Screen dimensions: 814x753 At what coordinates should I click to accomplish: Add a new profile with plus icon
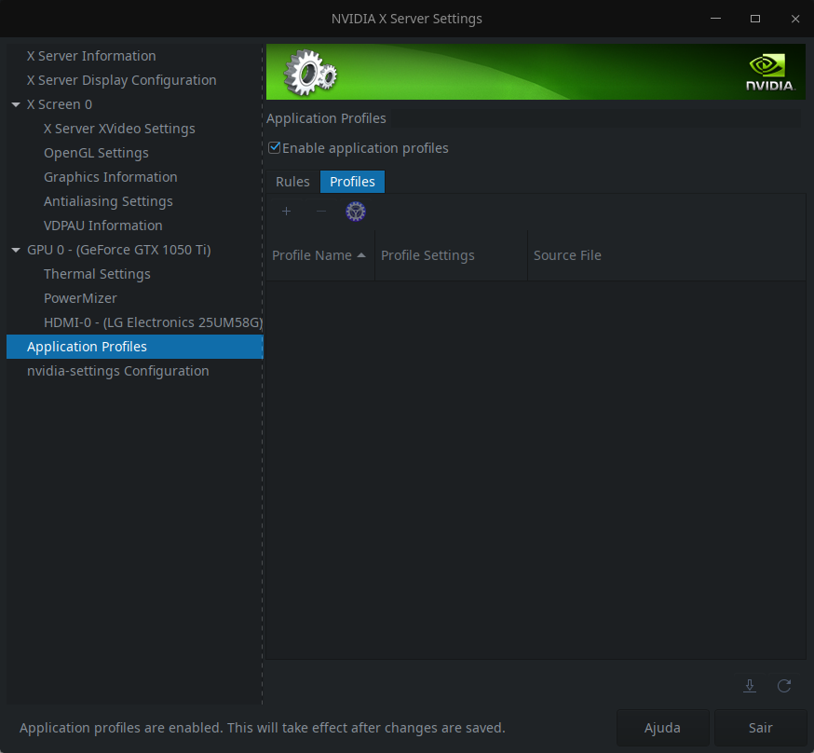[x=286, y=212]
